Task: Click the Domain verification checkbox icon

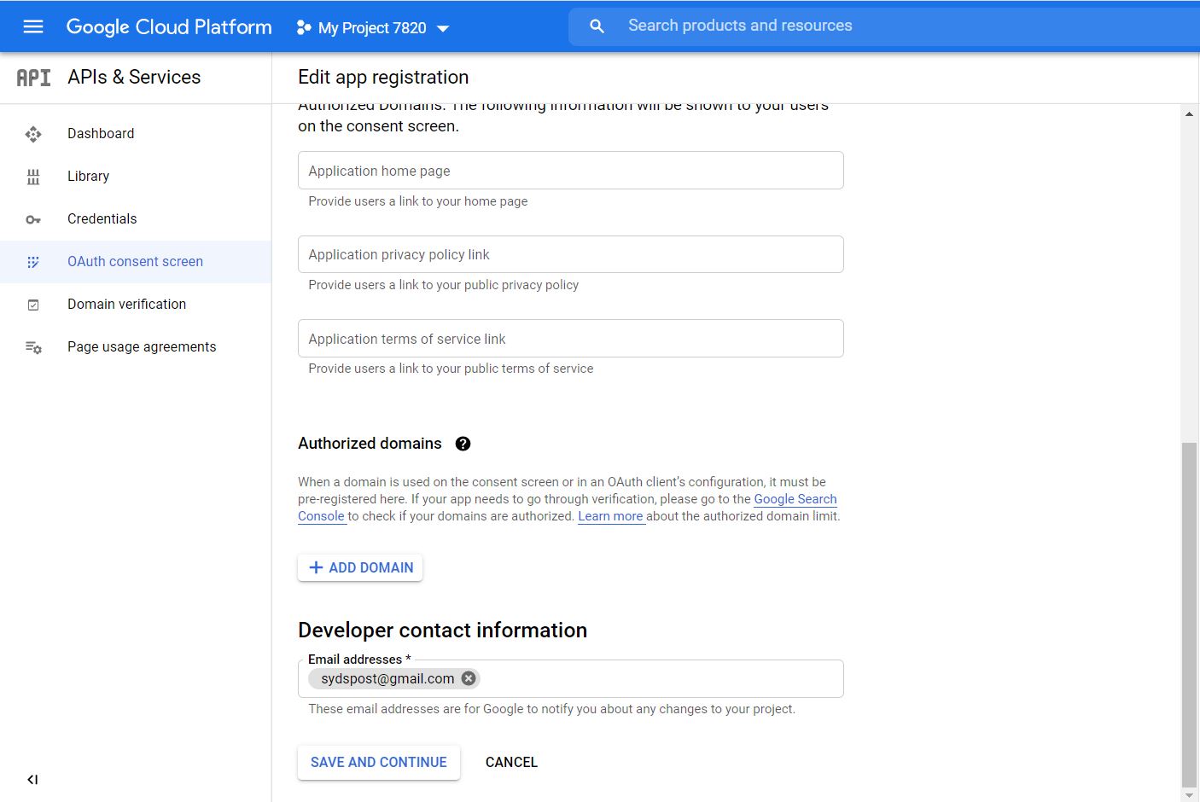Action: [x=33, y=305]
